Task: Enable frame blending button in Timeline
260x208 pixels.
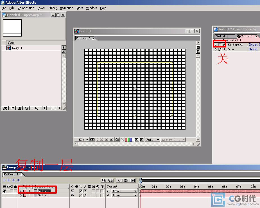Action: [126, 180]
